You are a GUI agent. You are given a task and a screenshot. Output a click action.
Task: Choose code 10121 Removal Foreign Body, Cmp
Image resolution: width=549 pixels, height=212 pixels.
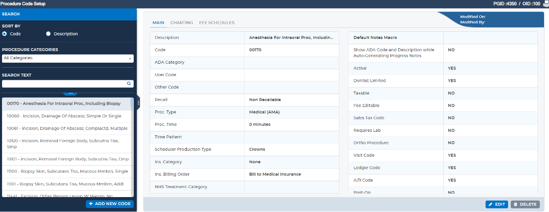[x=67, y=159]
